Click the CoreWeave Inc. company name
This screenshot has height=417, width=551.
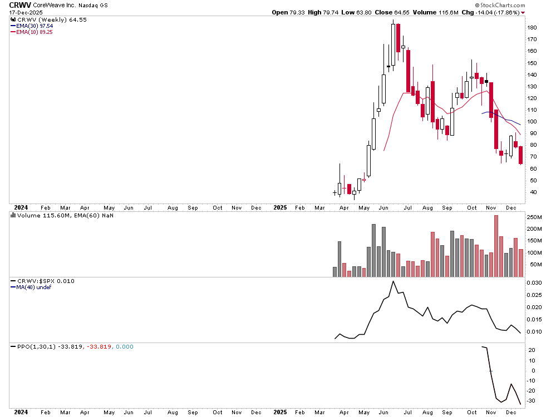click(54, 5)
